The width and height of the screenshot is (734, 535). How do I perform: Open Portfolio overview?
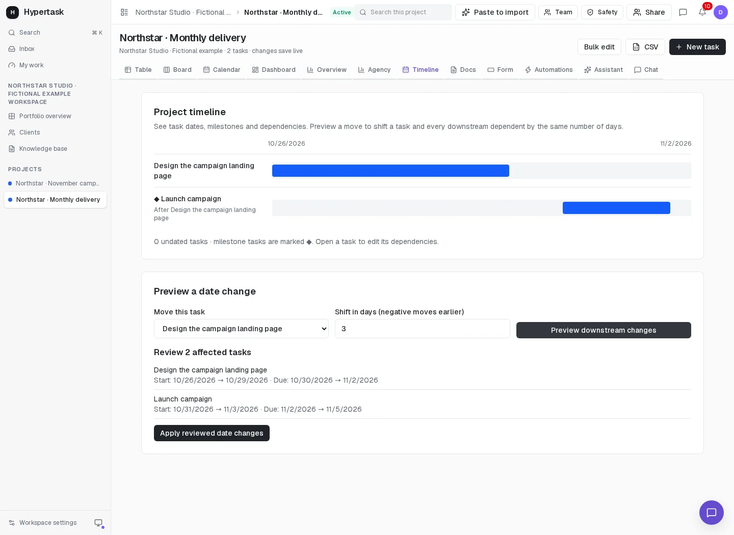[x=55, y=116]
